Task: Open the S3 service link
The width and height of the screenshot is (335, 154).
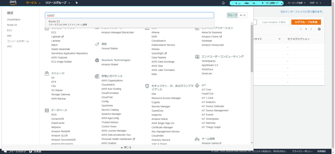Action: (53, 78)
